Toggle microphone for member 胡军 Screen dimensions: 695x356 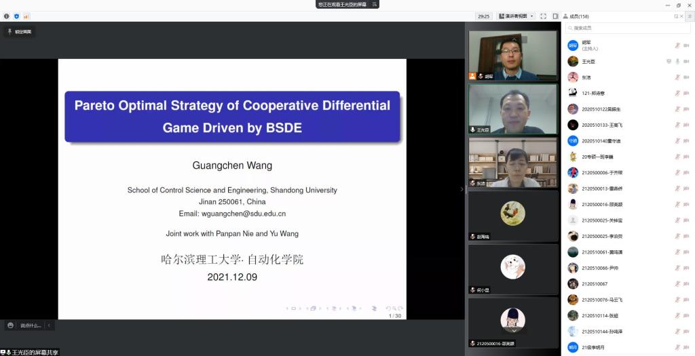click(x=677, y=45)
